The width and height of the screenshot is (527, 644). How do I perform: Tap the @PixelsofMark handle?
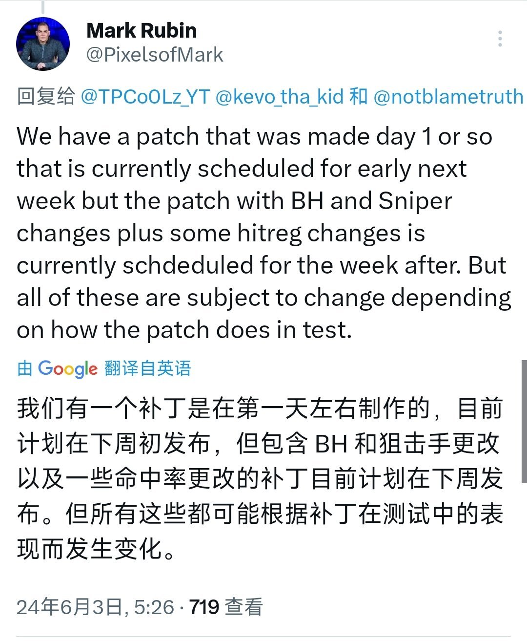[x=155, y=55]
